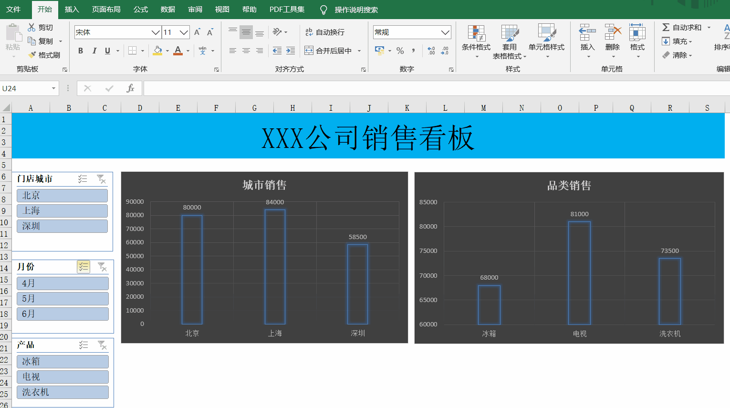
Task: Apply percent style
Action: (x=400, y=51)
